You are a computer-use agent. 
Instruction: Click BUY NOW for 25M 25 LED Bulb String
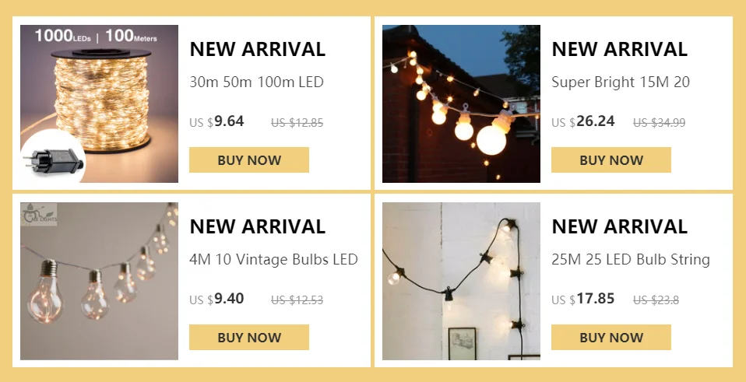tap(611, 338)
